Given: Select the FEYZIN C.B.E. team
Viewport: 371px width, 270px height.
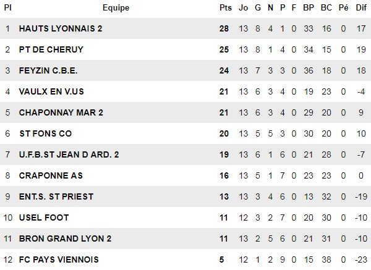Looking at the screenshot, I should point(48,70).
